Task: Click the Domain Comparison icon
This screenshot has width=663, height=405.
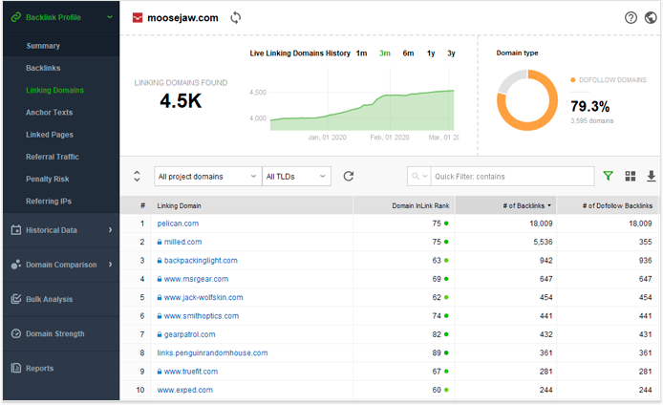Action: tap(16, 265)
